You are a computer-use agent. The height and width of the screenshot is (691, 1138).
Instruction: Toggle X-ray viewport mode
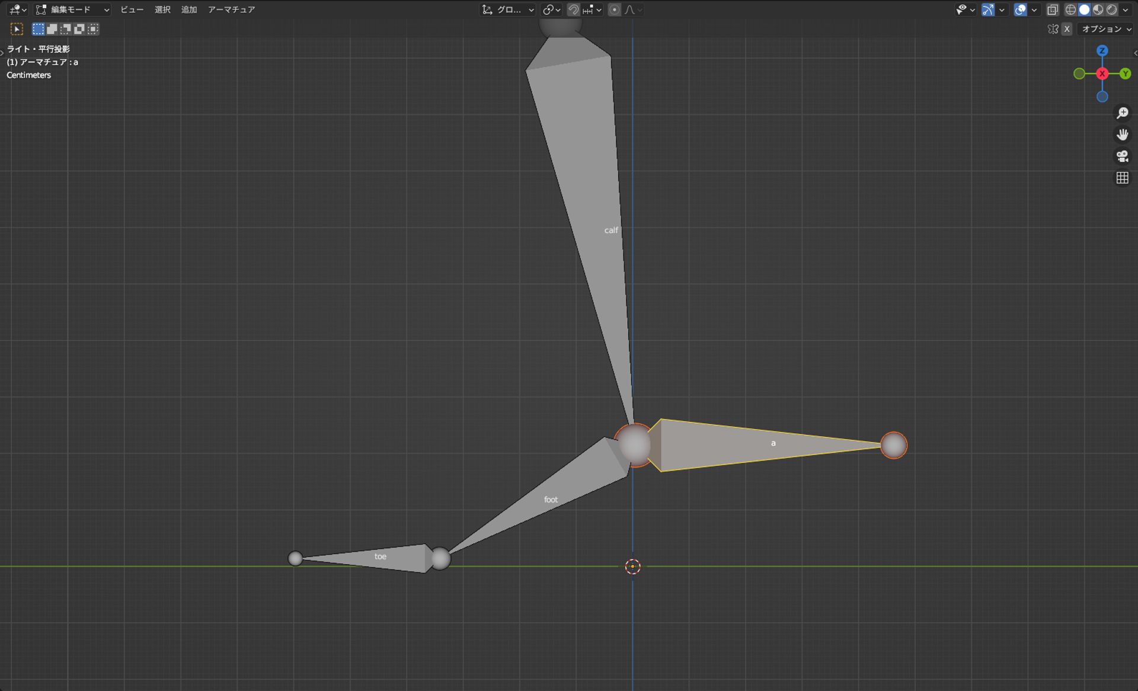1053,9
